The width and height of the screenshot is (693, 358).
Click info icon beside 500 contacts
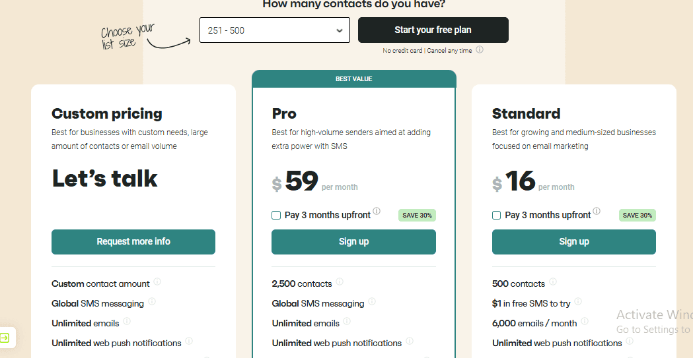tap(553, 282)
